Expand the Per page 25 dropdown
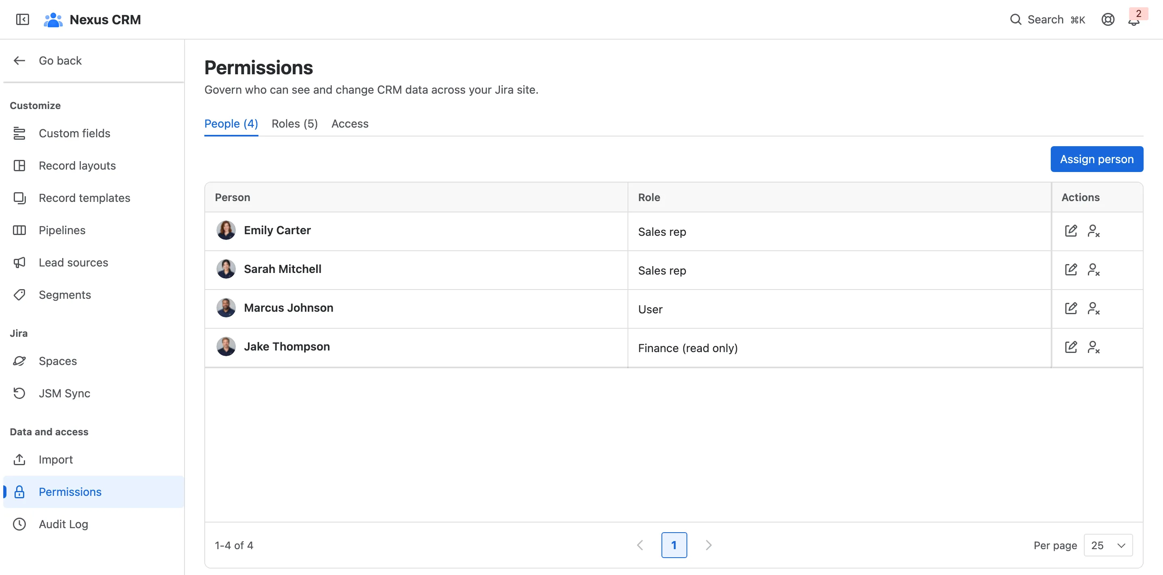 (1108, 545)
